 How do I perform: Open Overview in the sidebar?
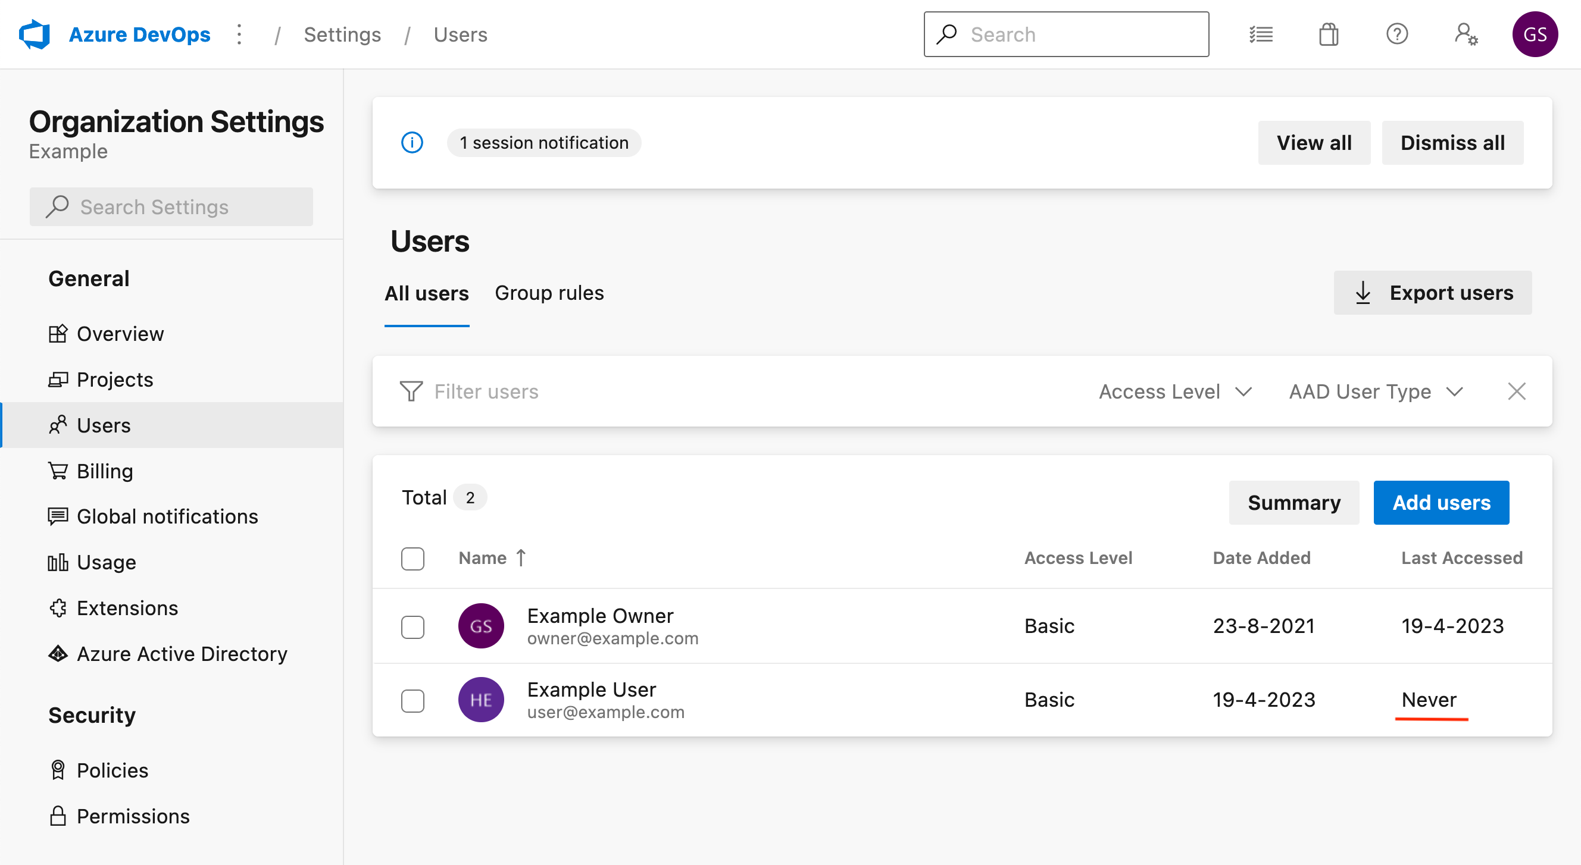pos(172,334)
